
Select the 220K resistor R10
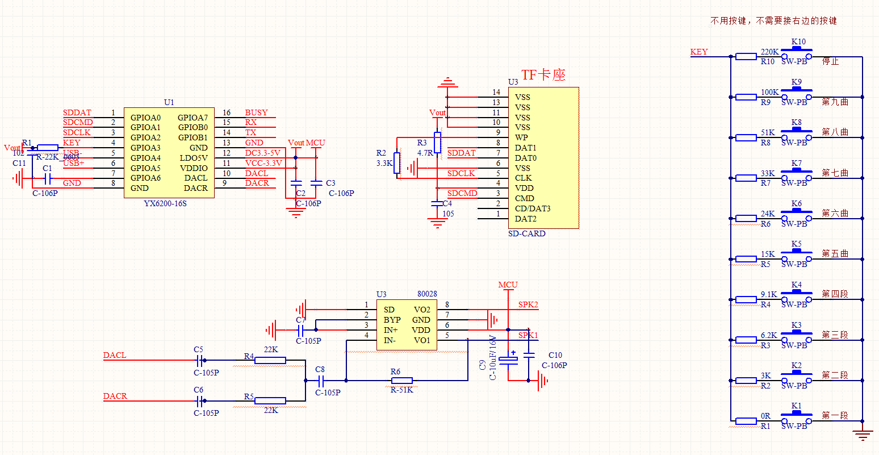(x=746, y=57)
